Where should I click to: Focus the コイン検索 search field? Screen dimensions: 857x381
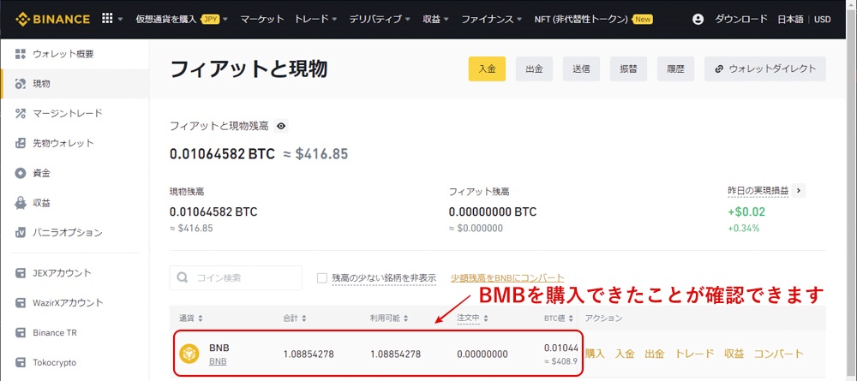point(236,278)
